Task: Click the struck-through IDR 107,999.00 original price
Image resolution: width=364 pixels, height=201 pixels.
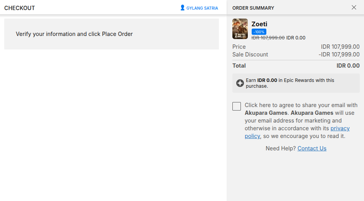Action: point(268,38)
